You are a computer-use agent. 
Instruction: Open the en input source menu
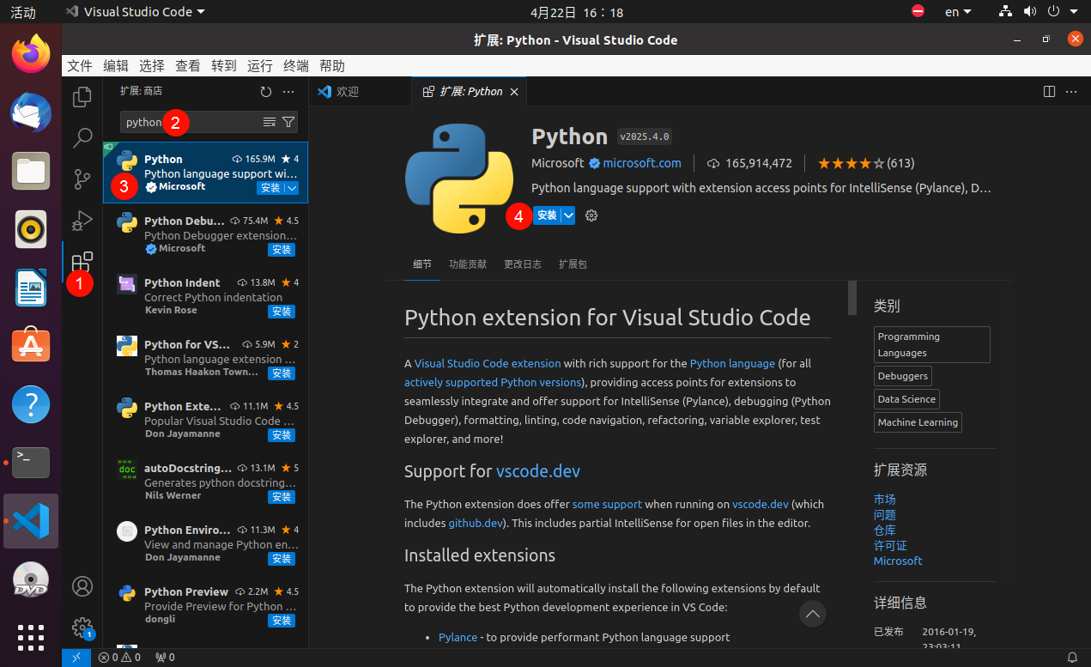point(958,12)
